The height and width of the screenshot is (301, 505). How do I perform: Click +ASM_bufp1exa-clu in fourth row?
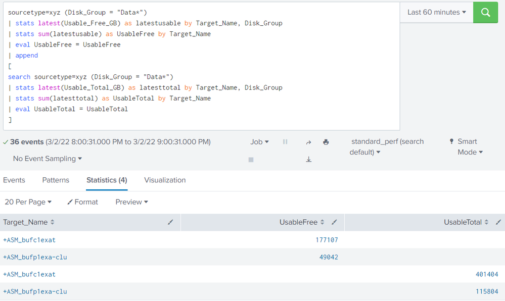coord(35,291)
